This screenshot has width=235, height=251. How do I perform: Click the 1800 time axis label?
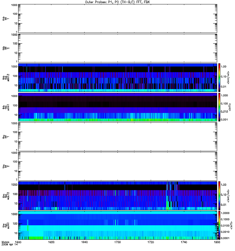[x=217, y=242]
